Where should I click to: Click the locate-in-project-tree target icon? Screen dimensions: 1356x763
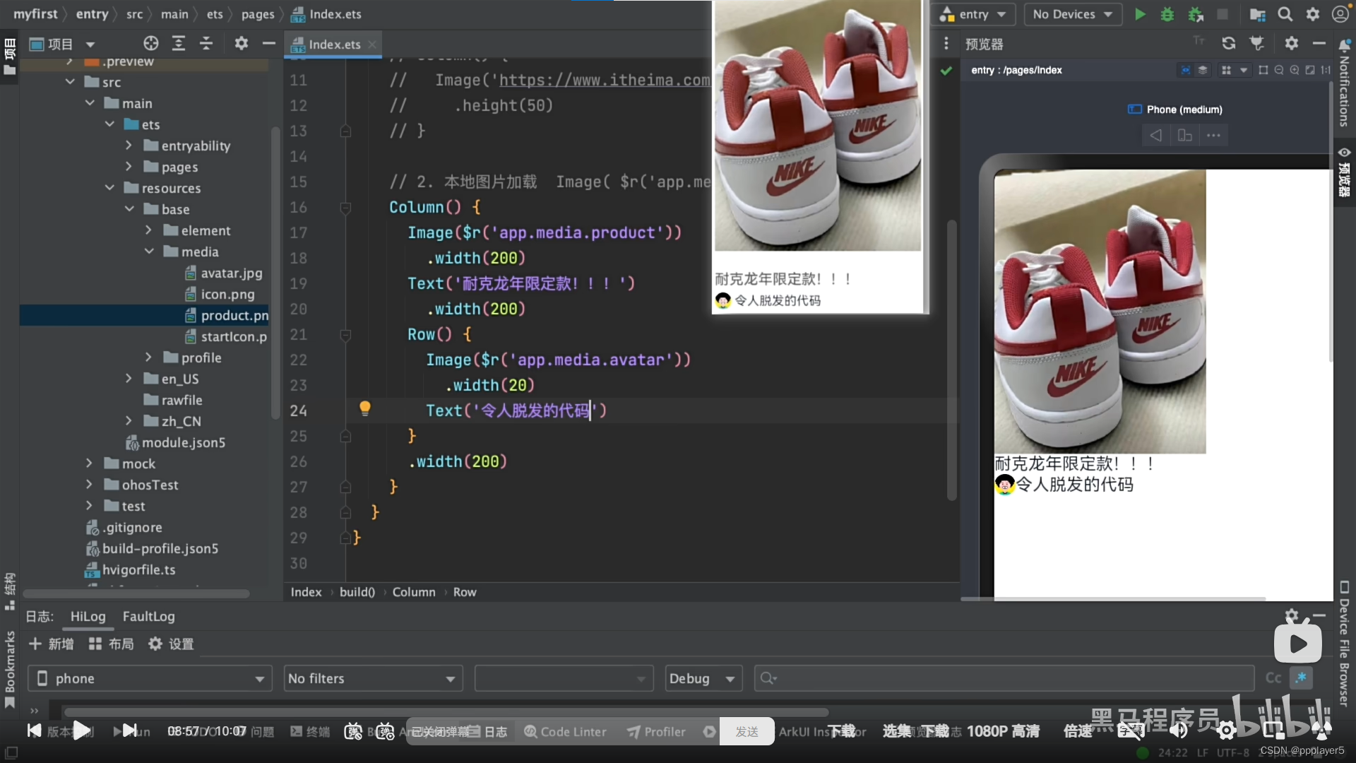click(x=150, y=44)
